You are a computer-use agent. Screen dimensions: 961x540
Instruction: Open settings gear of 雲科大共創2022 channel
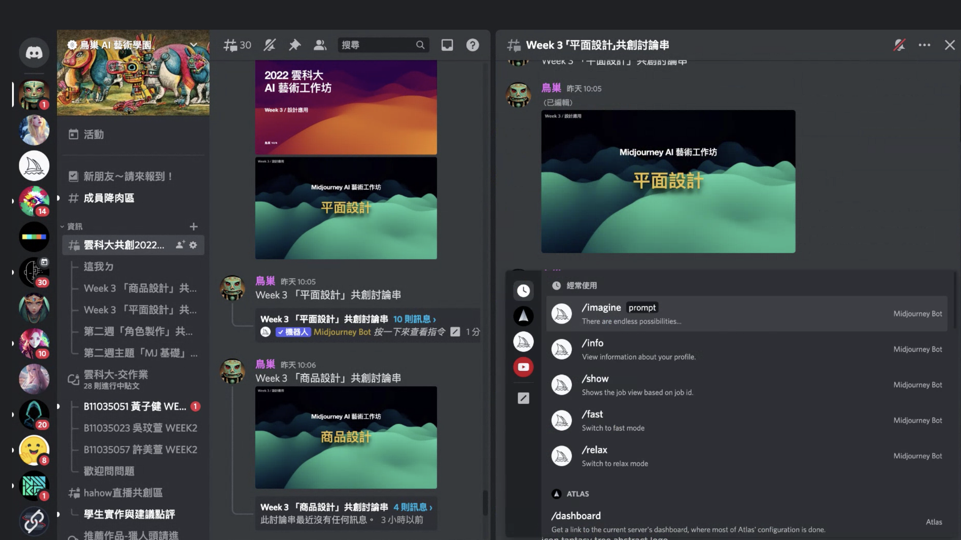click(193, 245)
